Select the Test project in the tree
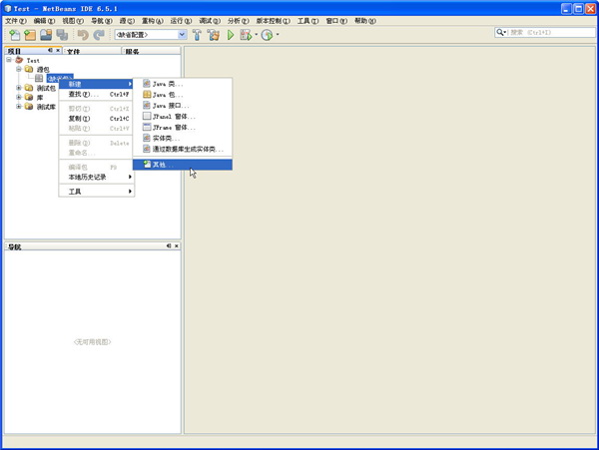This screenshot has width=599, height=450. point(33,60)
